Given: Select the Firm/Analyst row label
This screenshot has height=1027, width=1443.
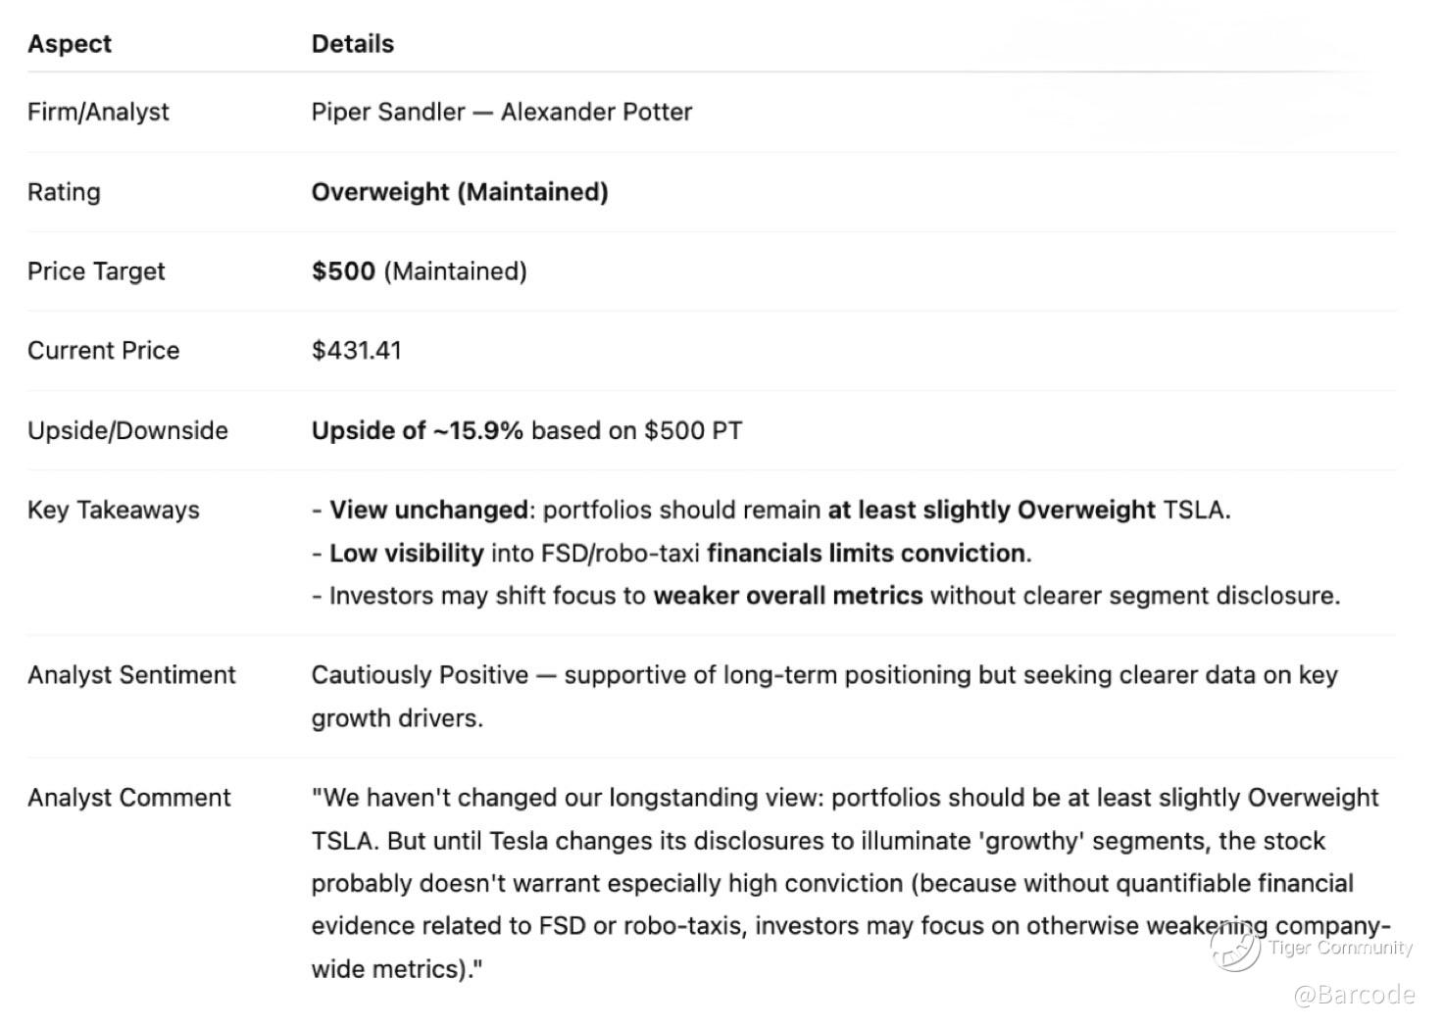Looking at the screenshot, I should [98, 112].
